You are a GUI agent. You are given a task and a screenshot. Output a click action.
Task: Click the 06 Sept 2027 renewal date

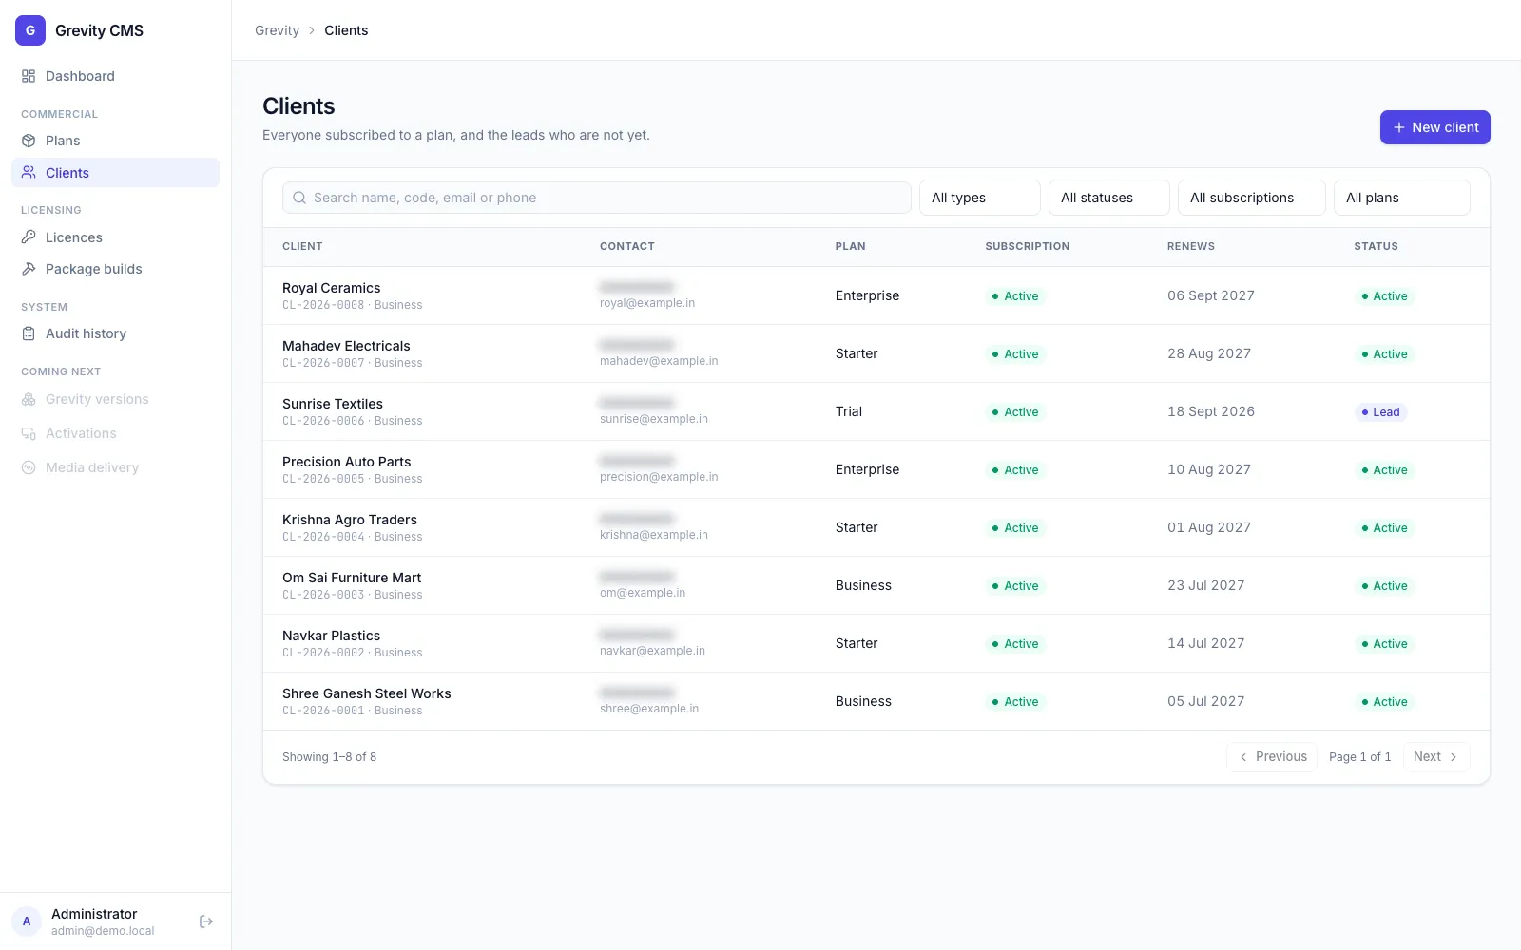click(1211, 295)
